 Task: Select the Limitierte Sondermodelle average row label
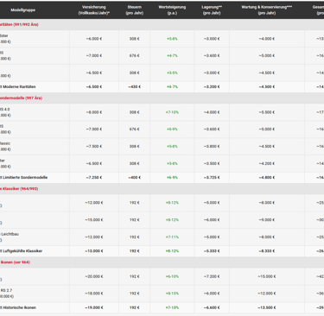[x=25, y=178]
